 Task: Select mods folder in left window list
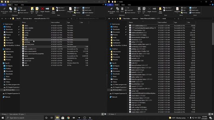click(55, 40)
